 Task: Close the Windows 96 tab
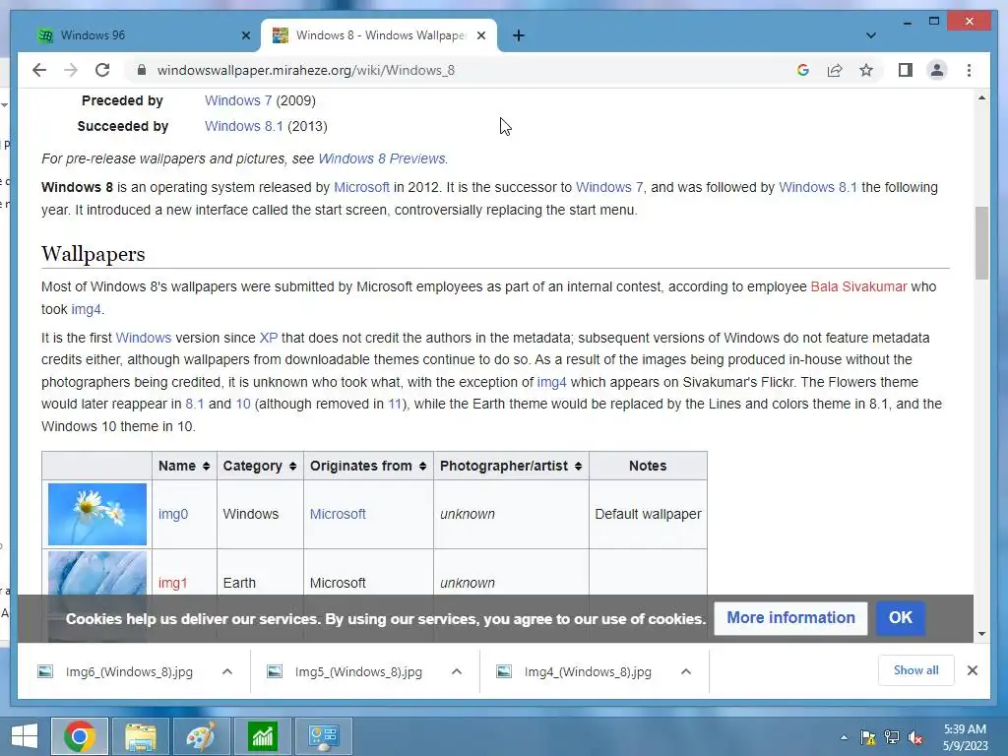245,35
